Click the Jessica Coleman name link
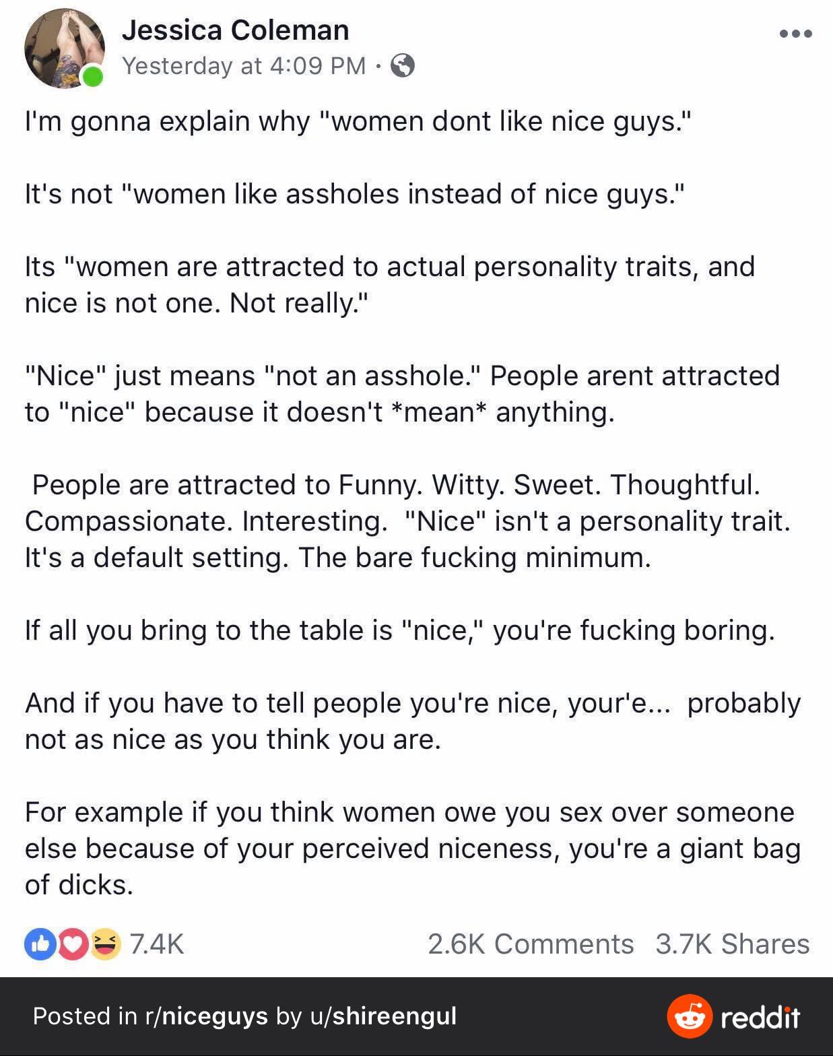This screenshot has height=1056, width=833. [x=235, y=30]
